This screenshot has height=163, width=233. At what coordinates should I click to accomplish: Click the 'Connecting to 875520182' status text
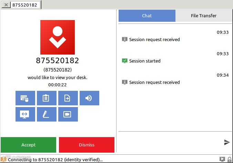coord(55,160)
